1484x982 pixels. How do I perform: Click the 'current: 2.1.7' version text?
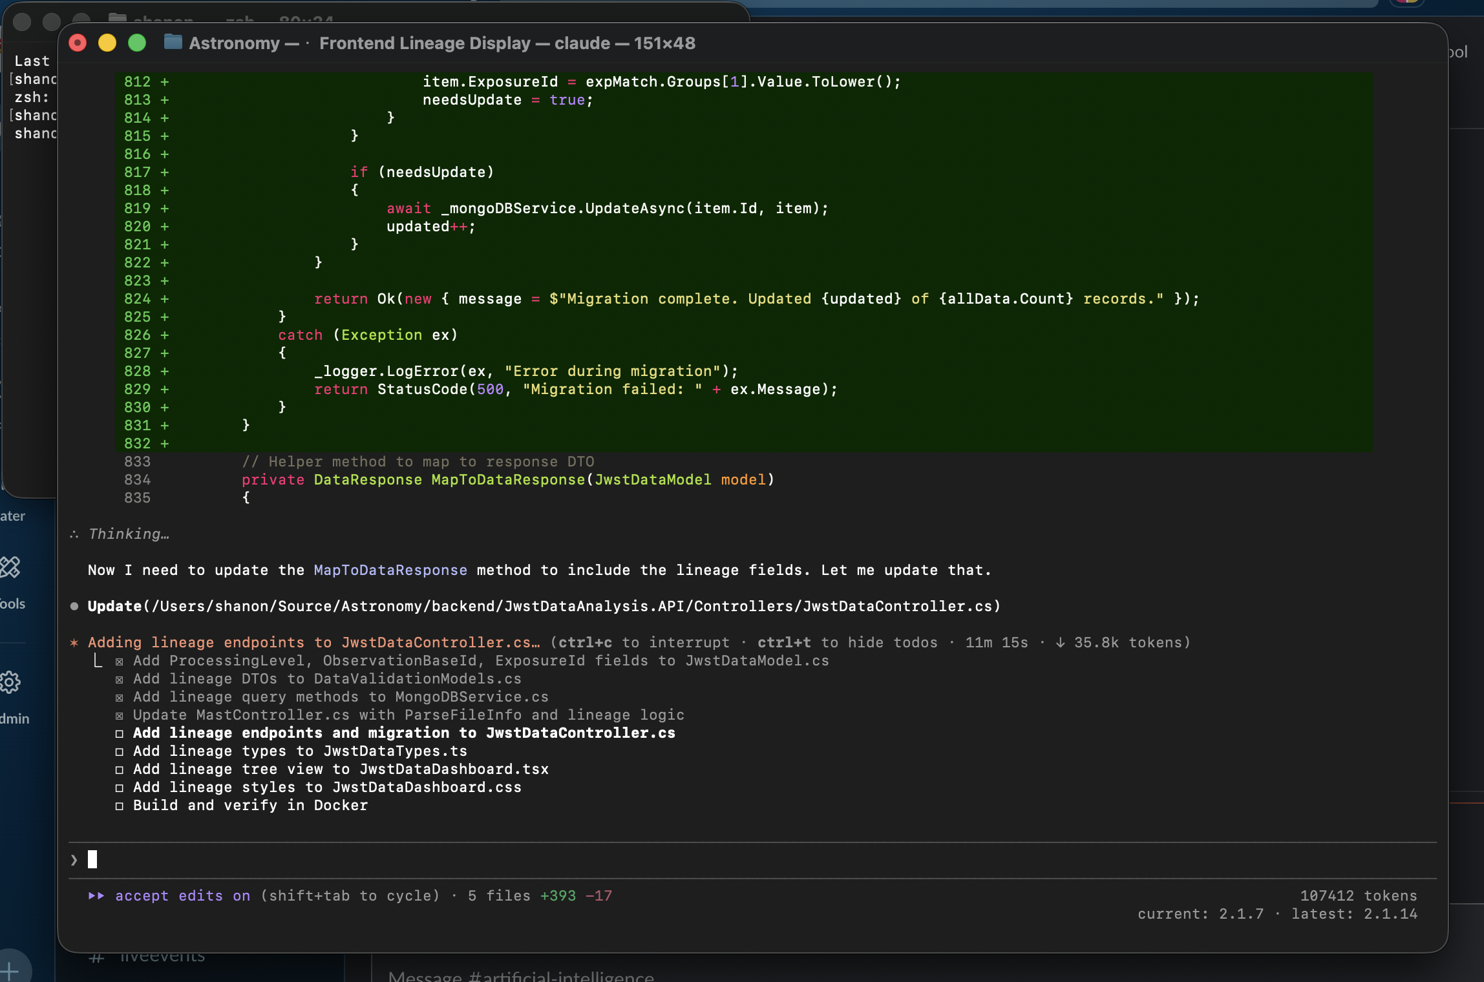click(1200, 914)
